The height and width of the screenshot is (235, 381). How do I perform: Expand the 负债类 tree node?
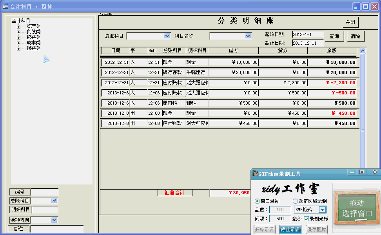click(x=18, y=32)
